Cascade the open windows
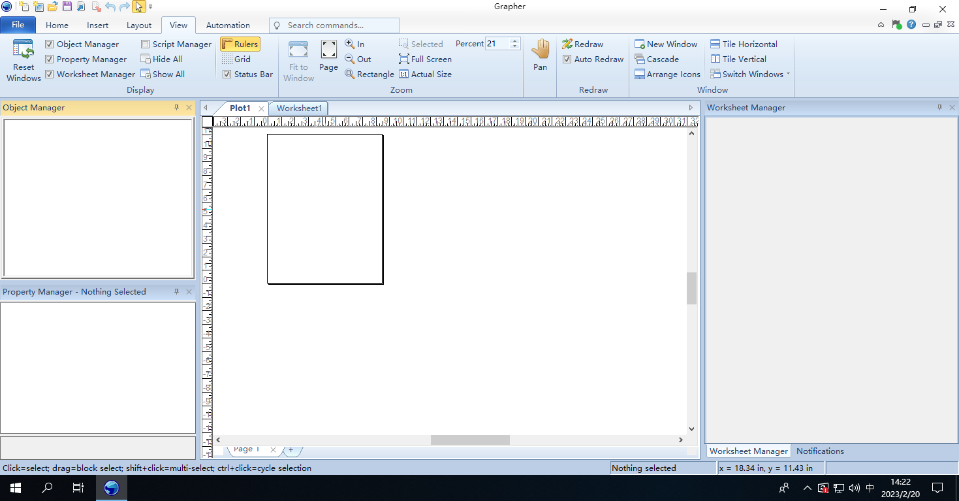This screenshot has height=501, width=959. [657, 59]
